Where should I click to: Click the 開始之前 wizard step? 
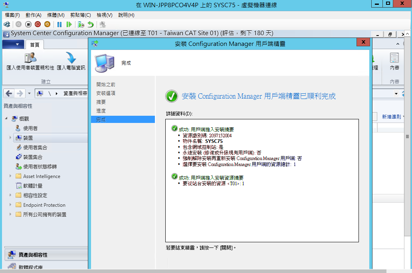click(x=106, y=84)
